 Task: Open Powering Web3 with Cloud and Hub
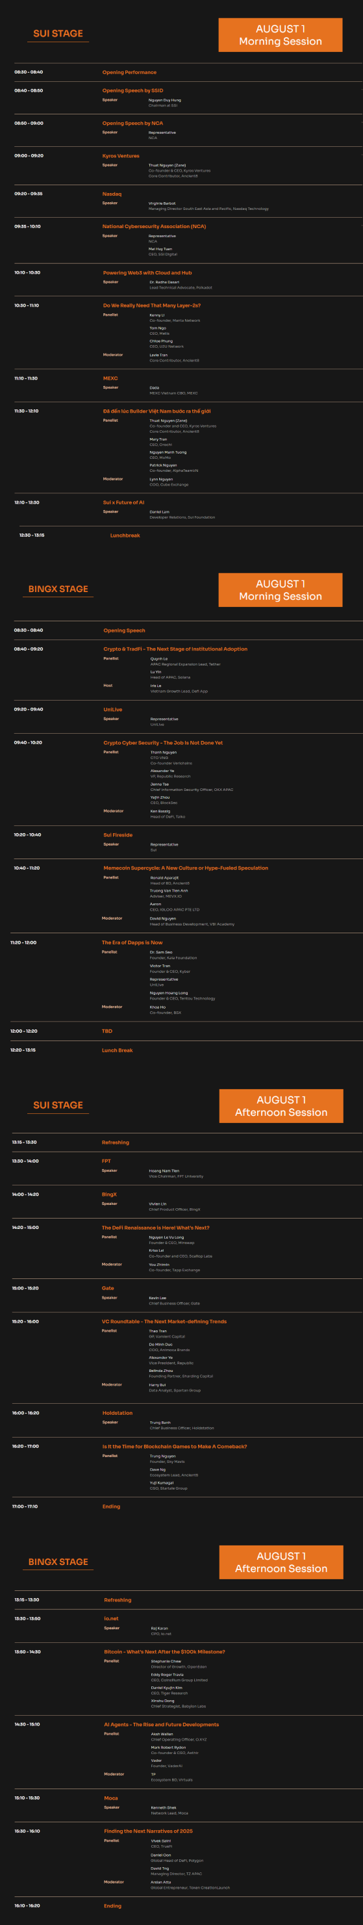coord(147,273)
